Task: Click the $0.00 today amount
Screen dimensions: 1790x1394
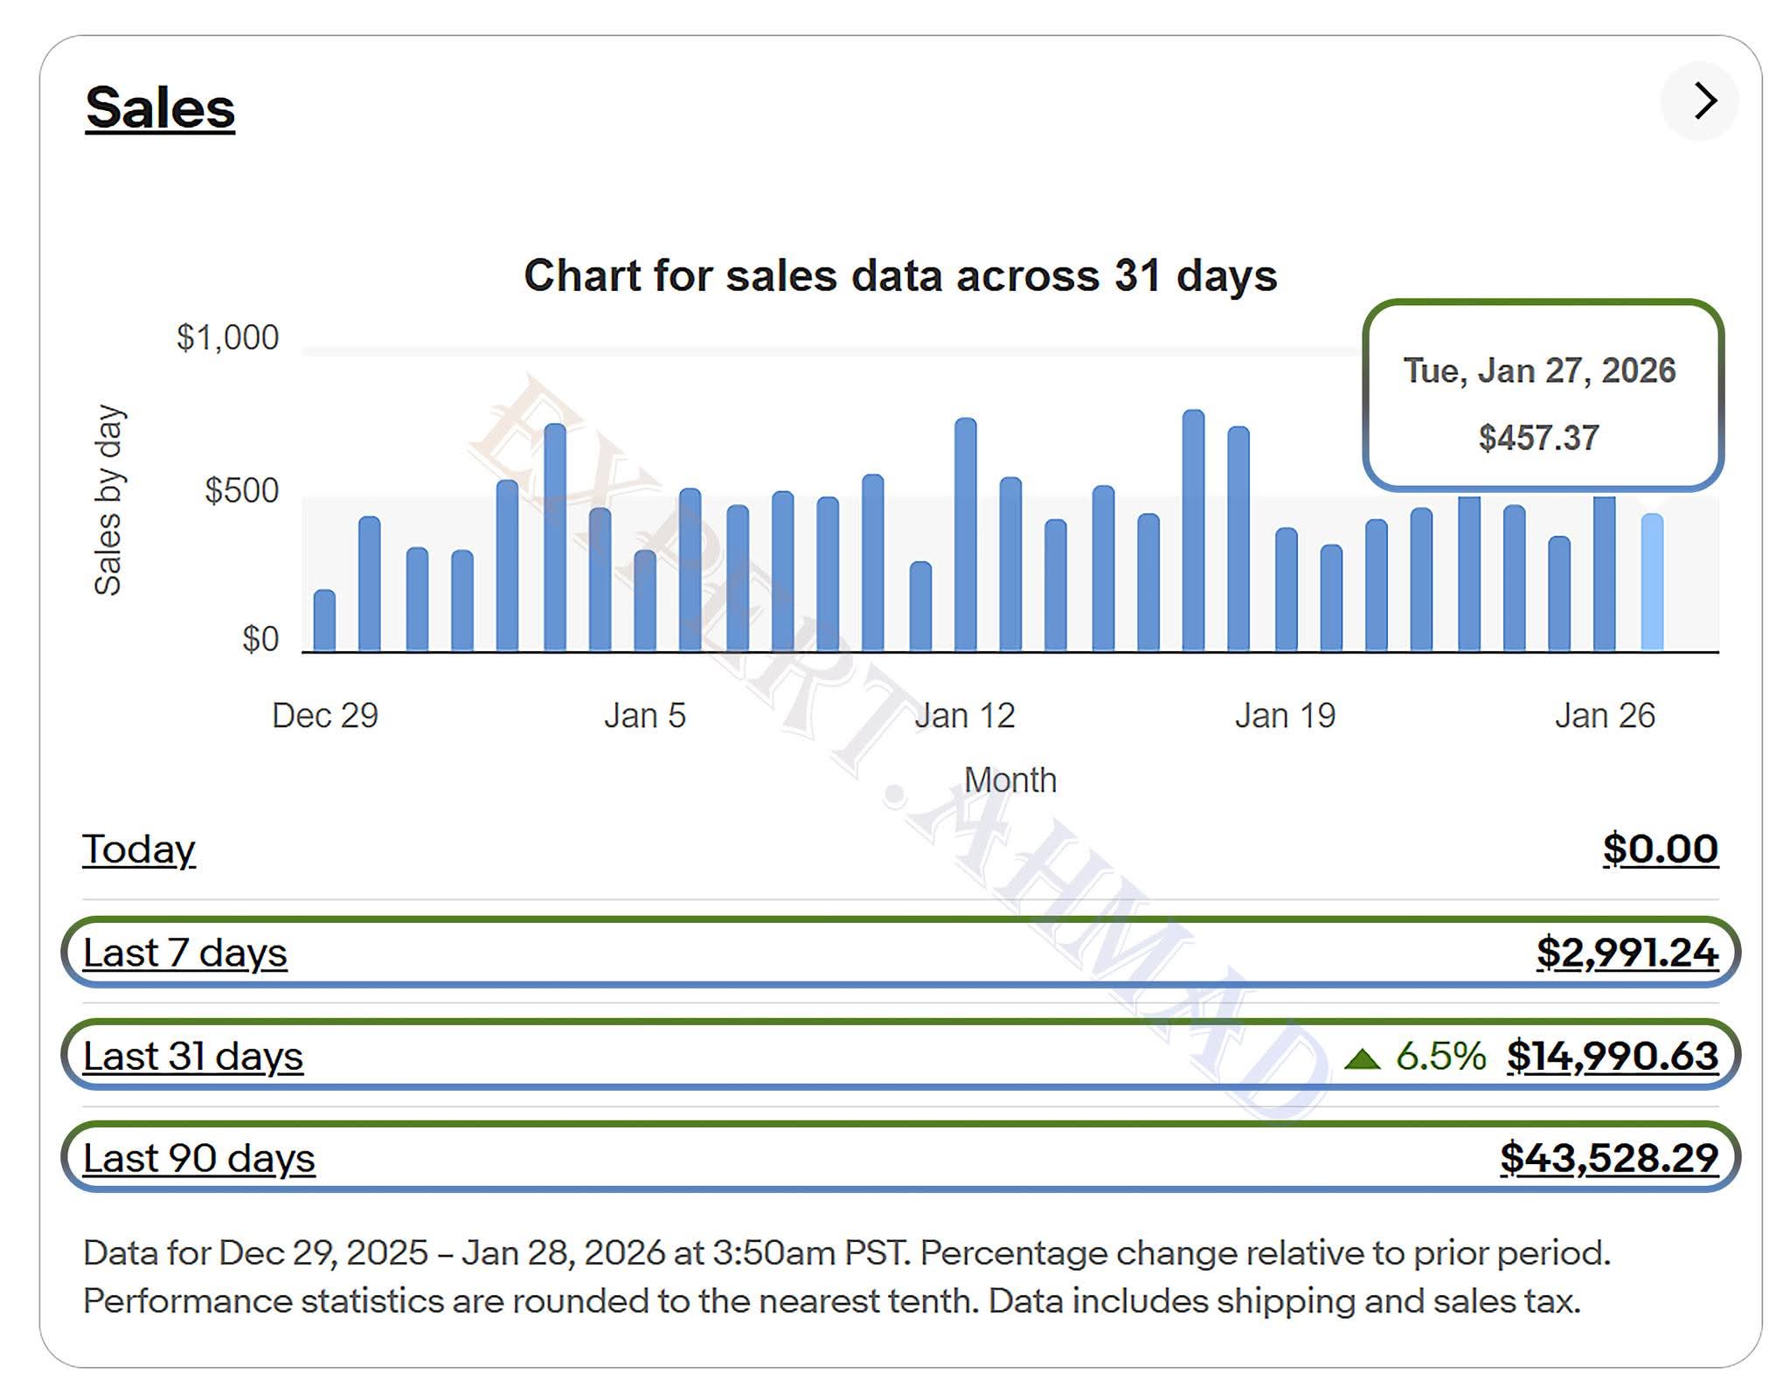Action: click(x=1660, y=850)
